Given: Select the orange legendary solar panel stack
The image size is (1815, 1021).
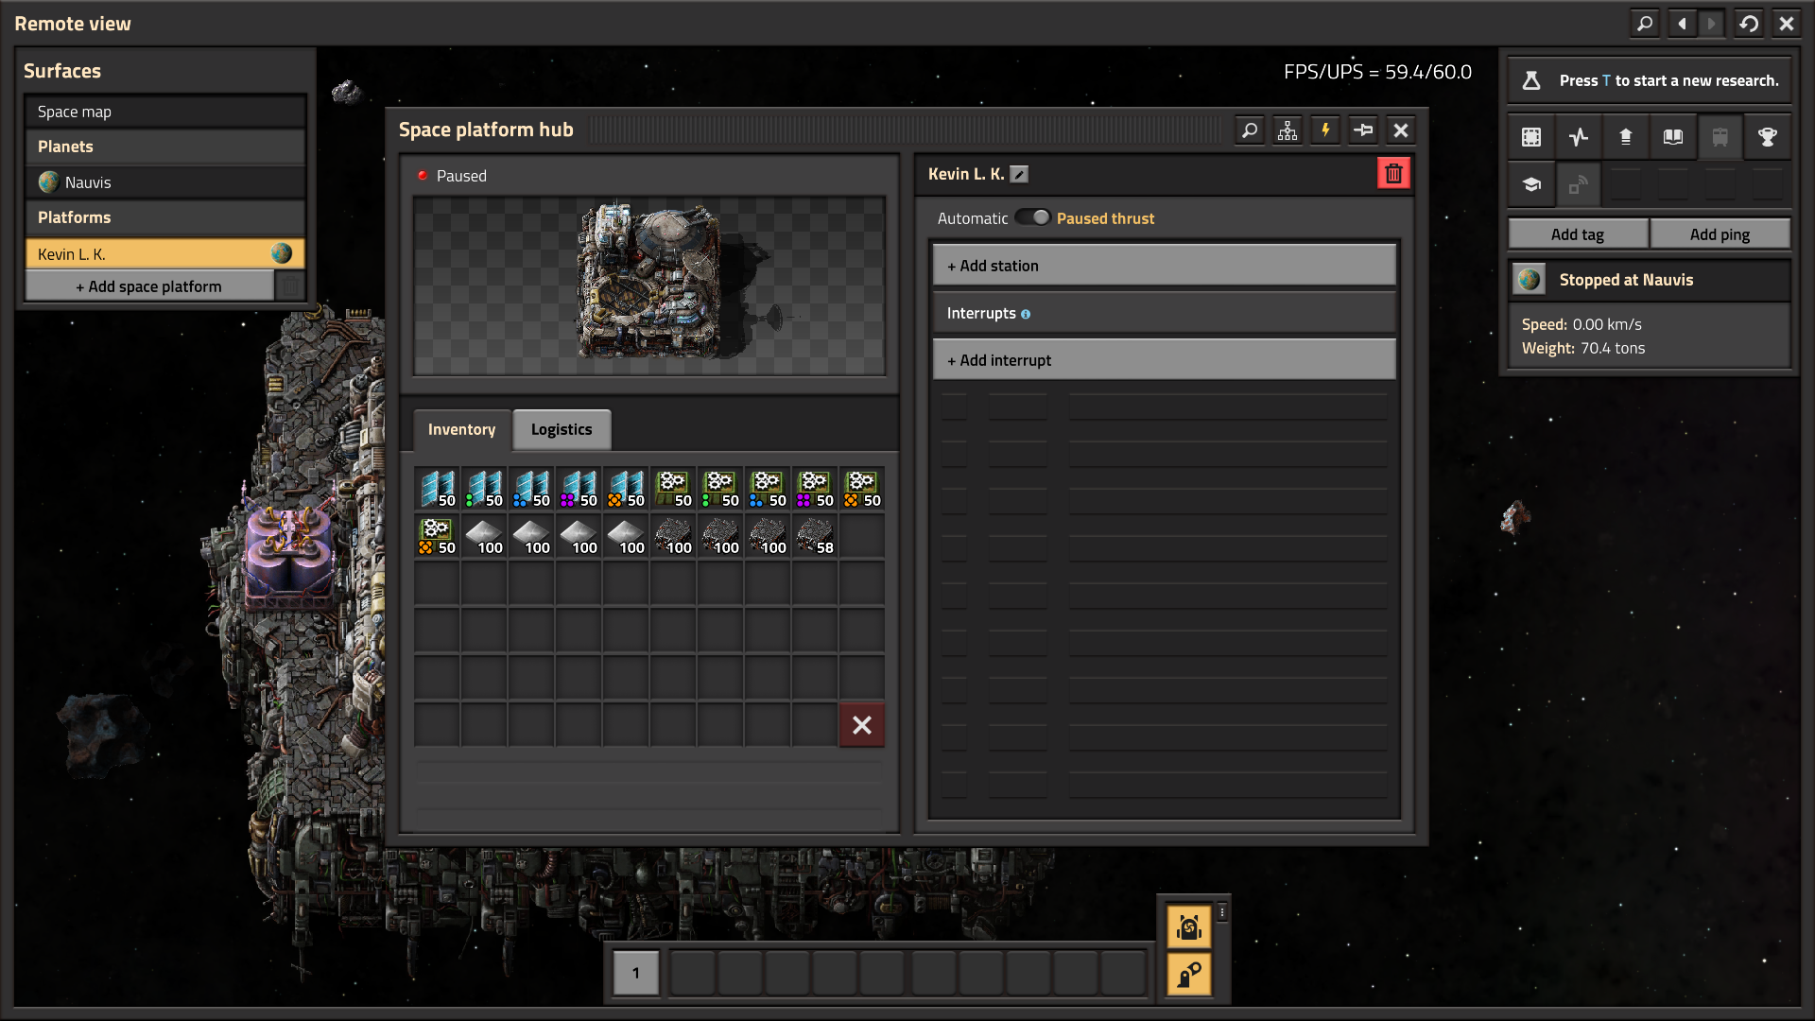Looking at the screenshot, I should pos(626,489).
